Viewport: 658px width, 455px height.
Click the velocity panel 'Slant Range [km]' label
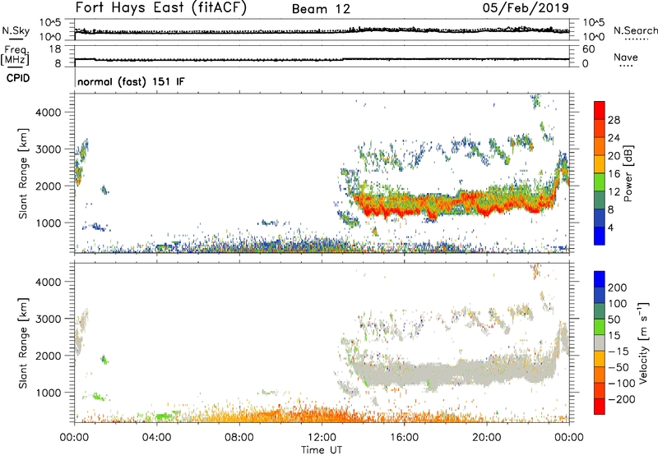click(x=23, y=343)
